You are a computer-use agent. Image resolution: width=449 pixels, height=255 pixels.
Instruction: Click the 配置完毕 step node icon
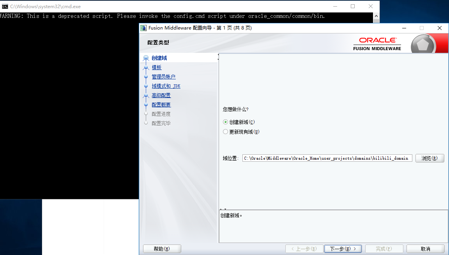pyautogui.click(x=146, y=123)
